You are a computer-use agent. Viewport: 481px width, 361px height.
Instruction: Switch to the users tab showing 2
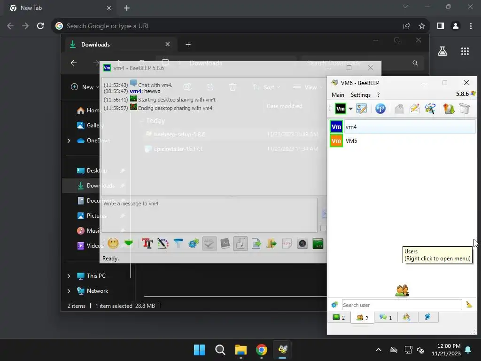362,318
